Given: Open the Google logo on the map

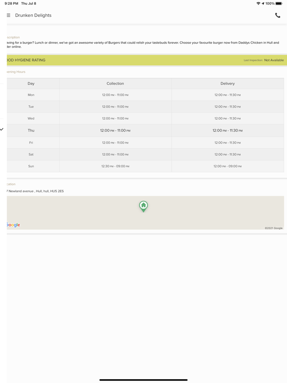Looking at the screenshot, I should (x=14, y=225).
